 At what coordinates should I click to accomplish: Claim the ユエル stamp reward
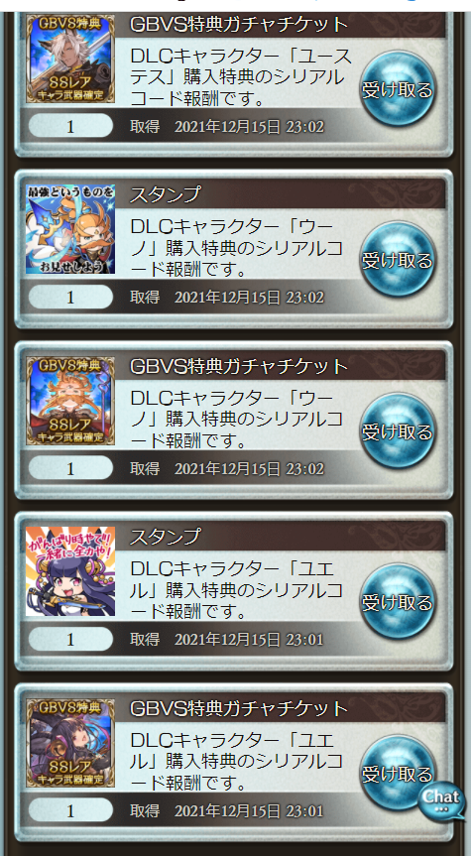point(398,602)
